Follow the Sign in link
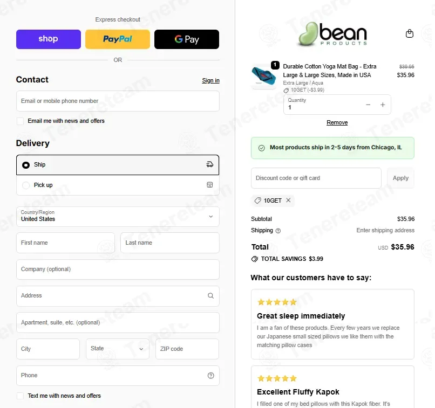This screenshot has height=408, width=435. [x=210, y=80]
